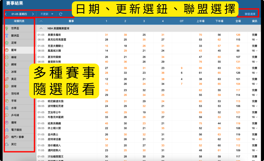Select the 羽毛球 shuttlecock icon
The image size is (264, 161).
tap(7, 94)
